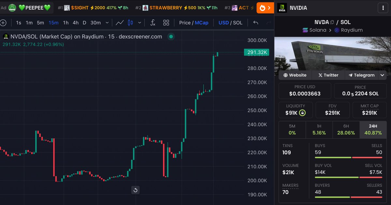The width and height of the screenshot is (391, 205).
Task: Select the 4h timeframe
Action: point(76,23)
